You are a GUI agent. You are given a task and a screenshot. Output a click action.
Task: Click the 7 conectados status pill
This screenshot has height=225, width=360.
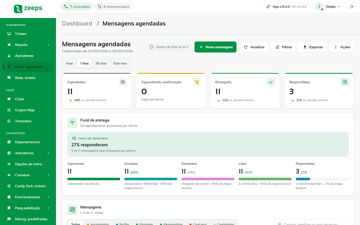click(76, 6)
